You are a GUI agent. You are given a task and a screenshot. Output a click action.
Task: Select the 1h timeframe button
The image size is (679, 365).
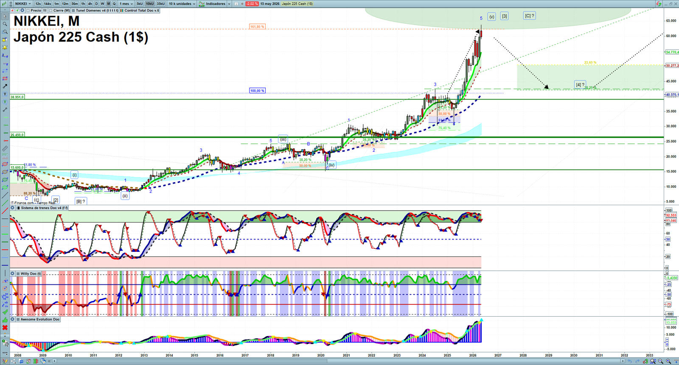tap(83, 4)
